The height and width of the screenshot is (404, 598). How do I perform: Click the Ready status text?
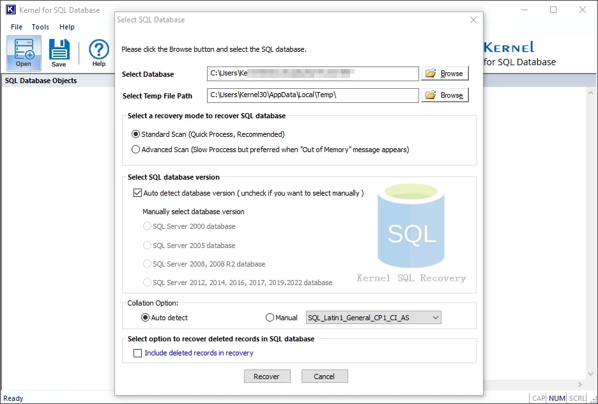[x=13, y=398]
